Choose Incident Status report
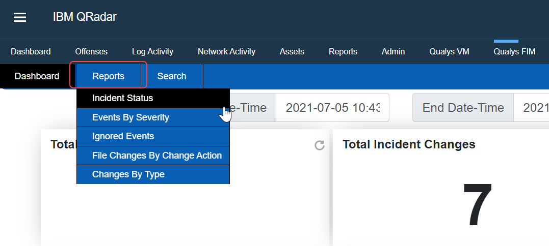Image resolution: width=549 pixels, height=246 pixels. click(153, 98)
